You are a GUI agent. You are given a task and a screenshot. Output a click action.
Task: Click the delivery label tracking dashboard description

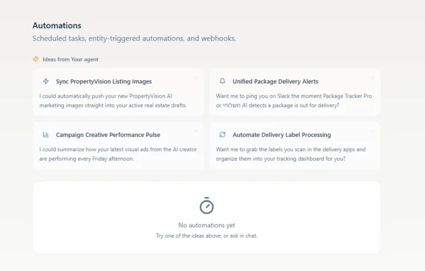click(x=291, y=154)
